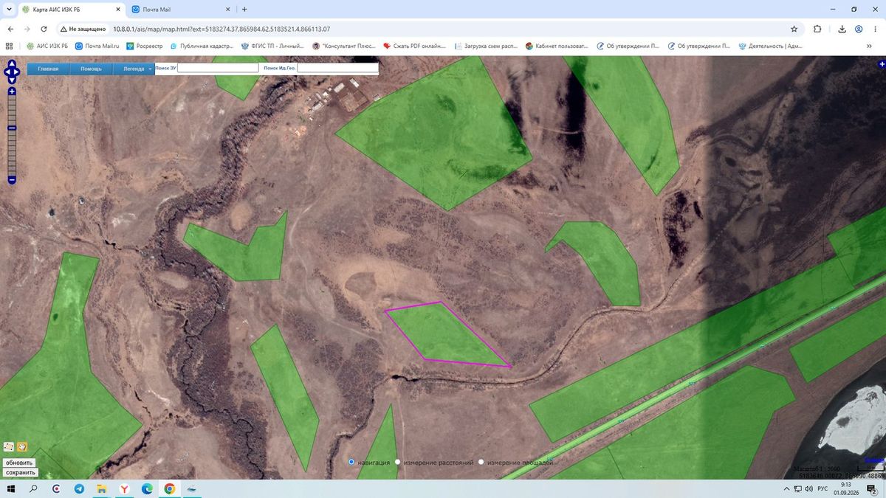Open Chrome from the taskbar
Viewport: 886px width, 498px height.
coord(169,488)
